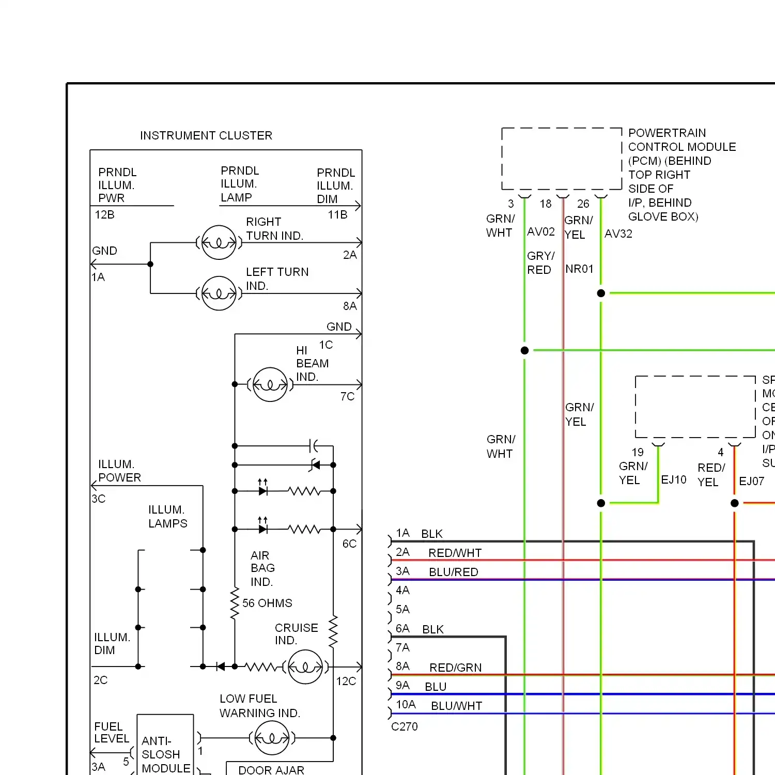Click the GRY/RED wire color label

tap(540, 262)
